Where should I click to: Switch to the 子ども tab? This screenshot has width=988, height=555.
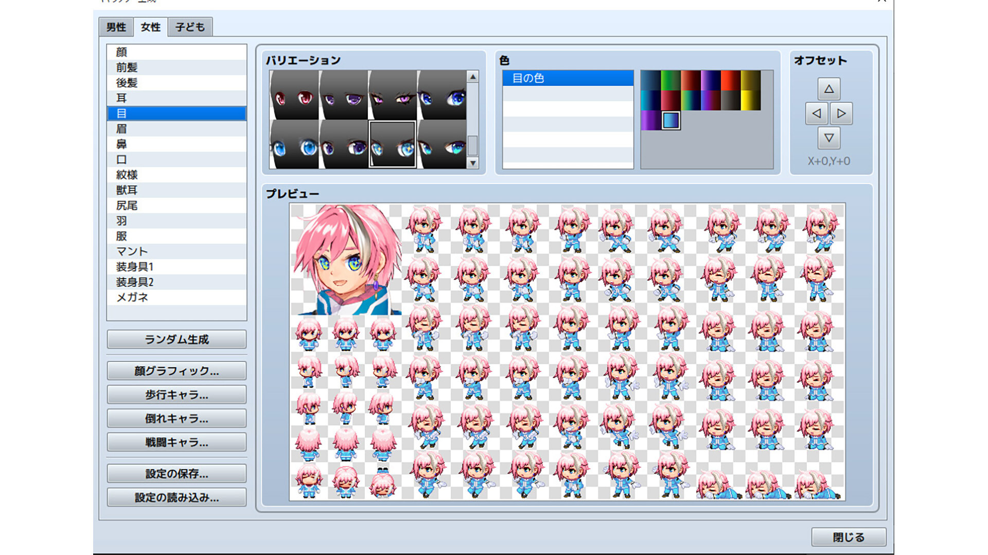190,27
